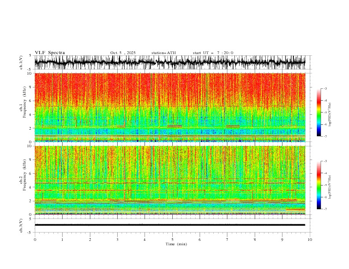
Task: Click the time axis tick label '0'
Action: pyautogui.click(x=35, y=240)
